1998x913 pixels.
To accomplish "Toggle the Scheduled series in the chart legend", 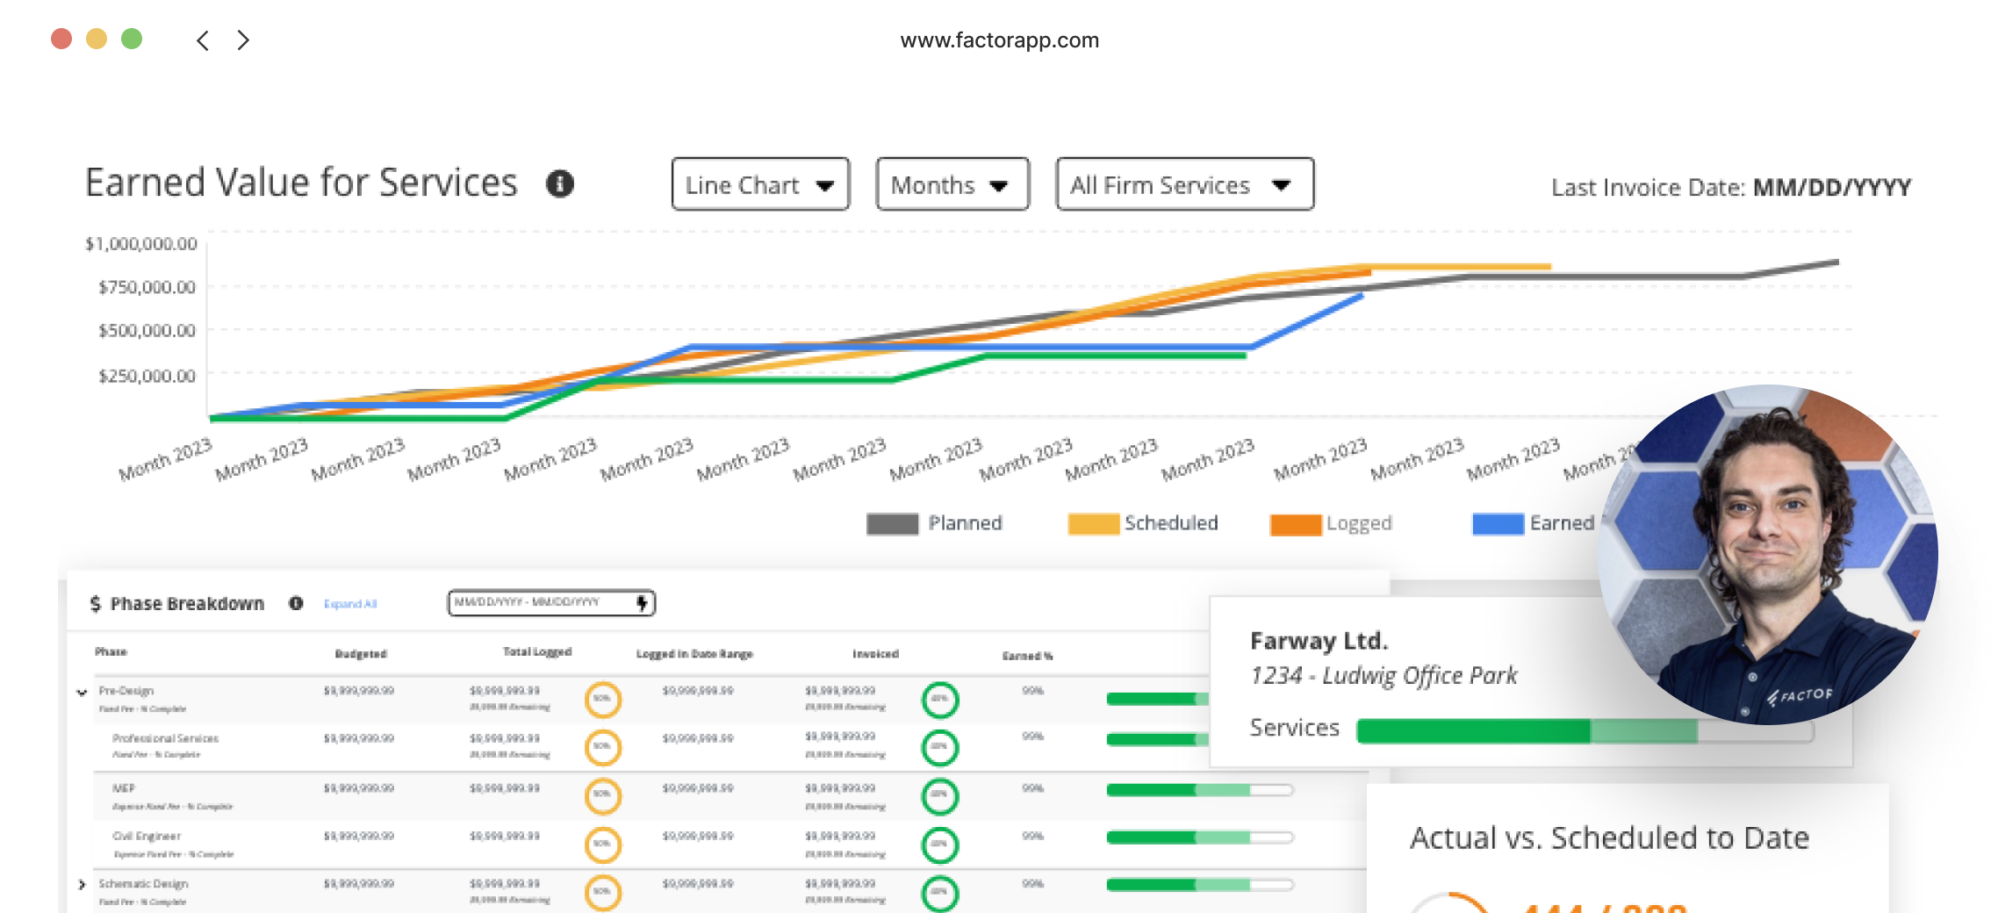I will click(x=1143, y=523).
